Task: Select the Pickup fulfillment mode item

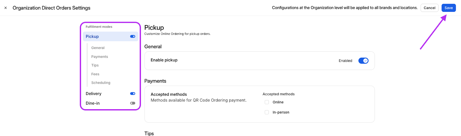Action: (x=92, y=37)
